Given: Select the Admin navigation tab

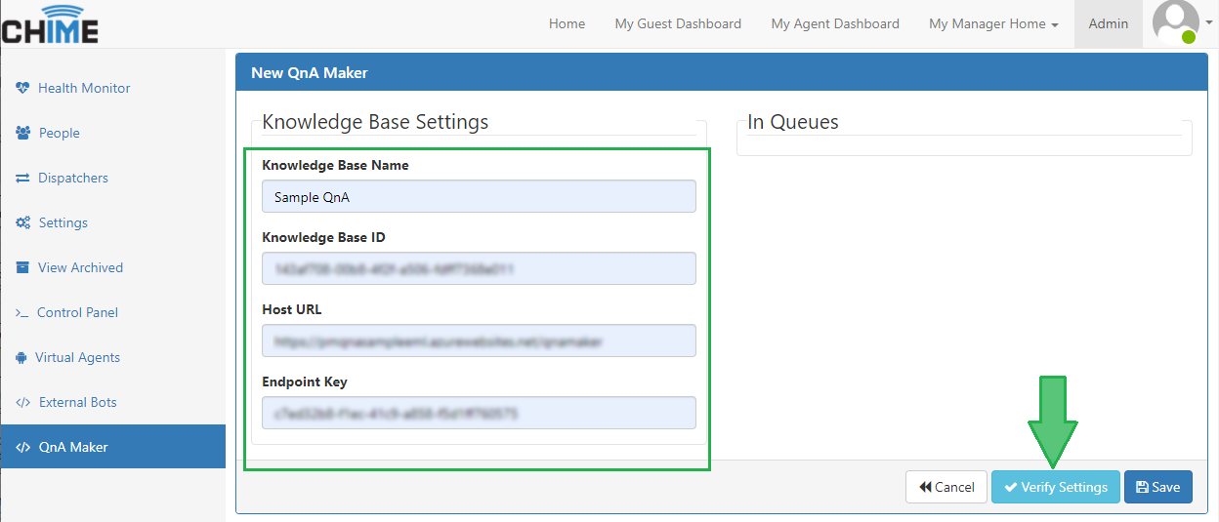Looking at the screenshot, I should click(1109, 23).
